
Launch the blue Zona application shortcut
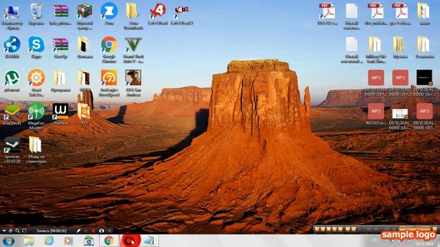(x=109, y=14)
